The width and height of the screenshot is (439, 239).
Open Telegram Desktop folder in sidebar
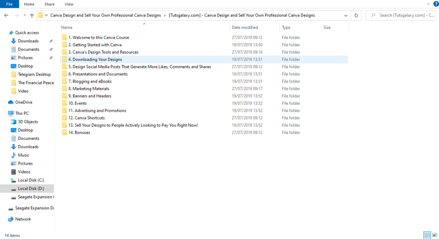point(34,75)
